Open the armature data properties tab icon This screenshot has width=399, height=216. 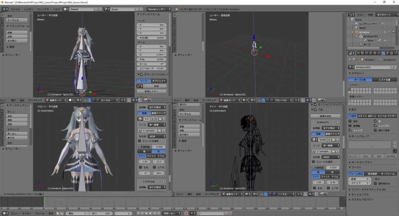click(x=383, y=53)
